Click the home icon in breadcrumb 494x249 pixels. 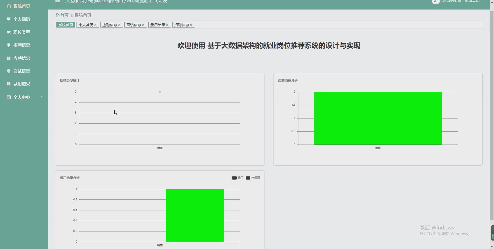point(57,15)
